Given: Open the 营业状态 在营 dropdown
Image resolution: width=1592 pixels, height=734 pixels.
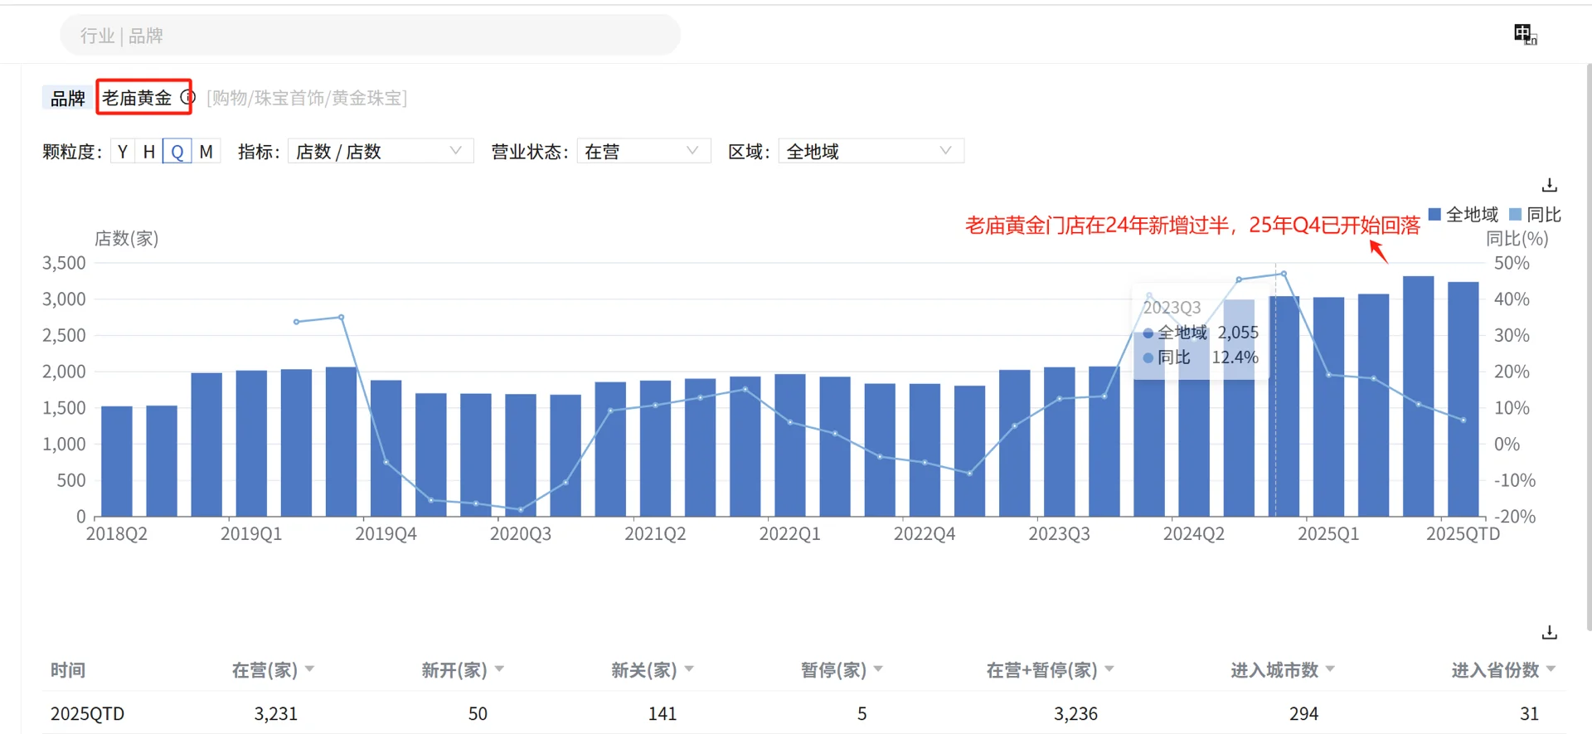Looking at the screenshot, I should click(643, 151).
